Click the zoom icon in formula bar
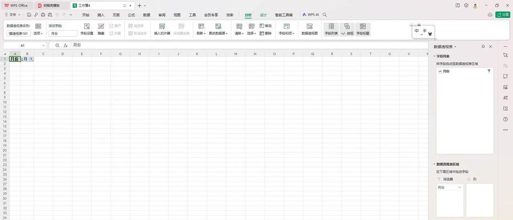The height and width of the screenshot is (220, 513). (x=57, y=46)
